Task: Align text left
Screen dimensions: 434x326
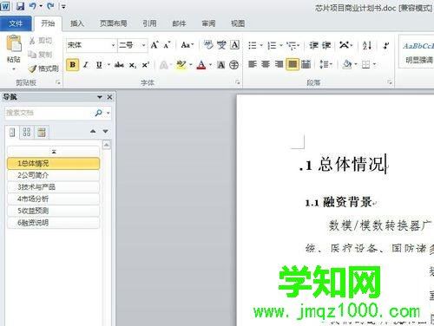Action: [x=253, y=64]
